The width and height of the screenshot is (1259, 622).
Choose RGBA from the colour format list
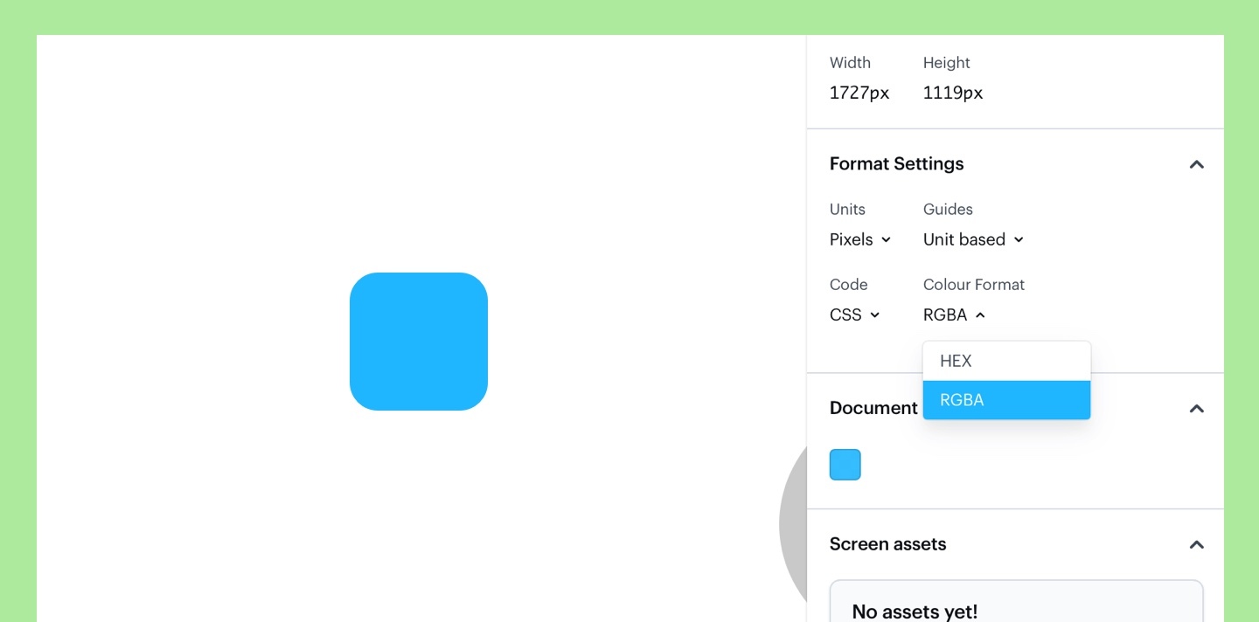1006,400
